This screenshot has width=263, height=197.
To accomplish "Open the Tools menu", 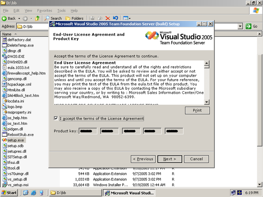I will pos(62,10).
